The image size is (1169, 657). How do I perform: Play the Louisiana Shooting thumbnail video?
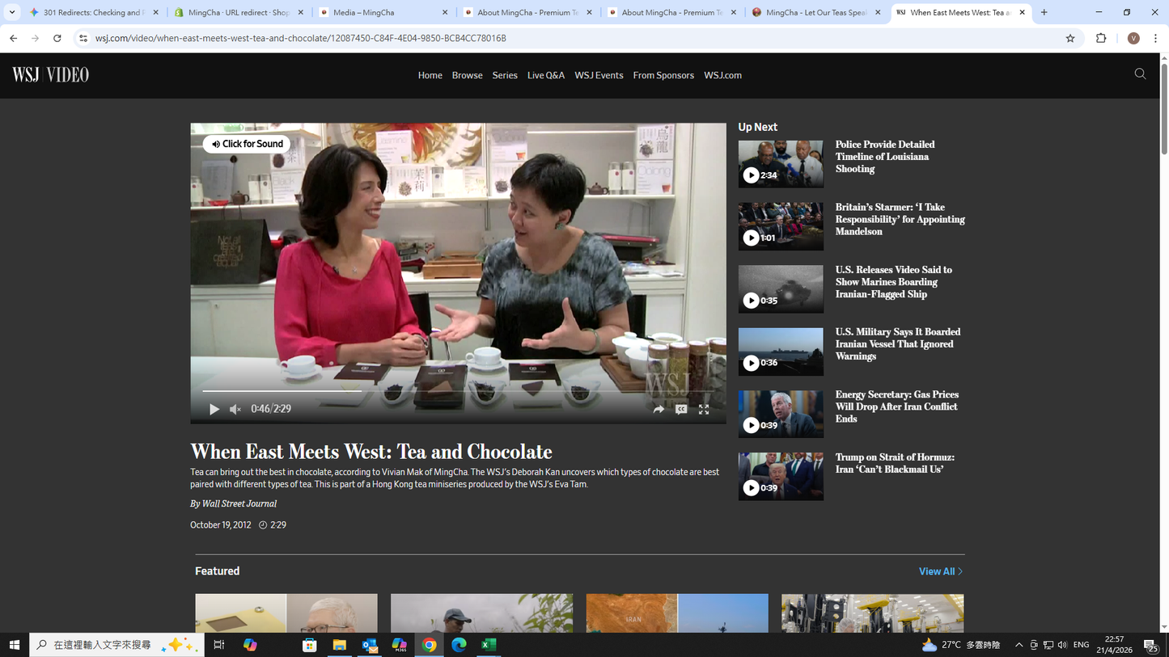tap(781, 164)
